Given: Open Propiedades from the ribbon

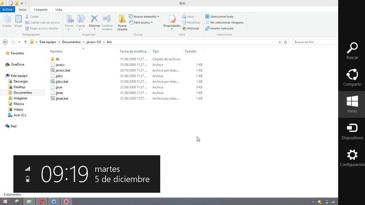Looking at the screenshot, I should tap(172, 23).
